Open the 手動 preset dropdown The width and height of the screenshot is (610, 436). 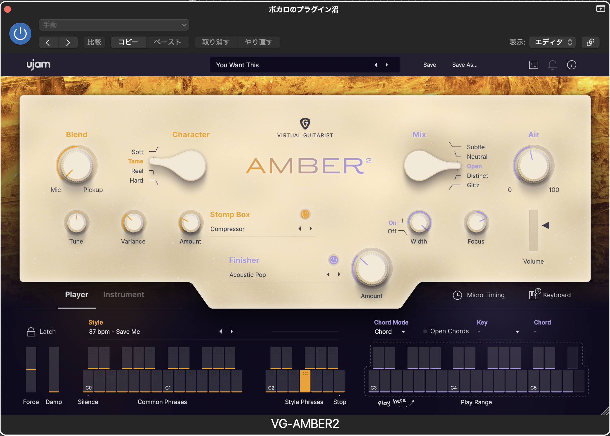pyautogui.click(x=114, y=25)
